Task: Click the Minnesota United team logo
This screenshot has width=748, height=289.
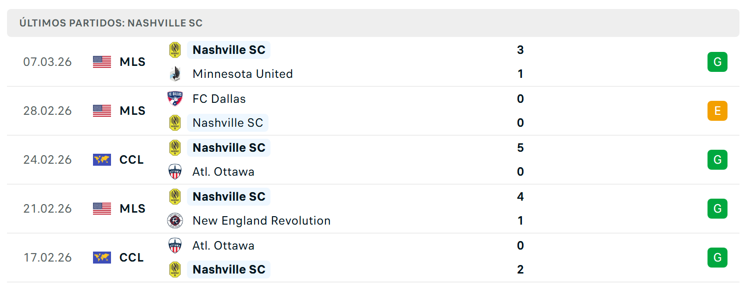Action: 174,74
